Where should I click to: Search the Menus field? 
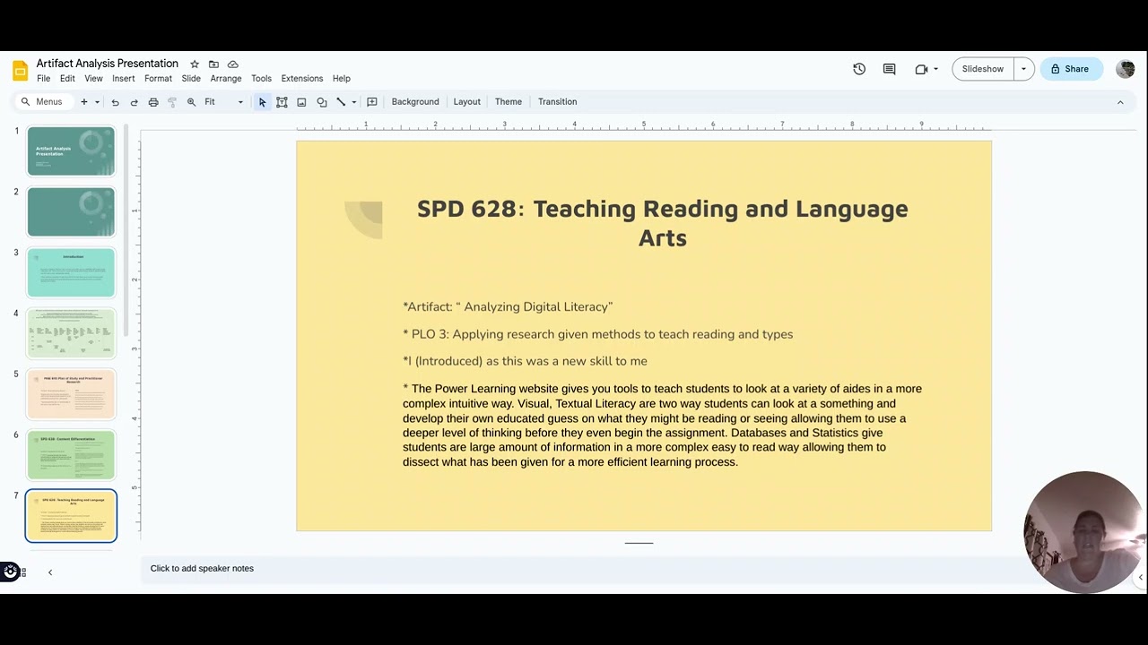click(42, 102)
